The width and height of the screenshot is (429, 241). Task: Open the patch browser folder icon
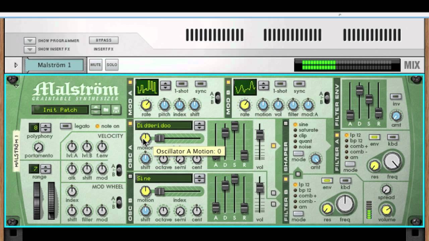(106, 109)
